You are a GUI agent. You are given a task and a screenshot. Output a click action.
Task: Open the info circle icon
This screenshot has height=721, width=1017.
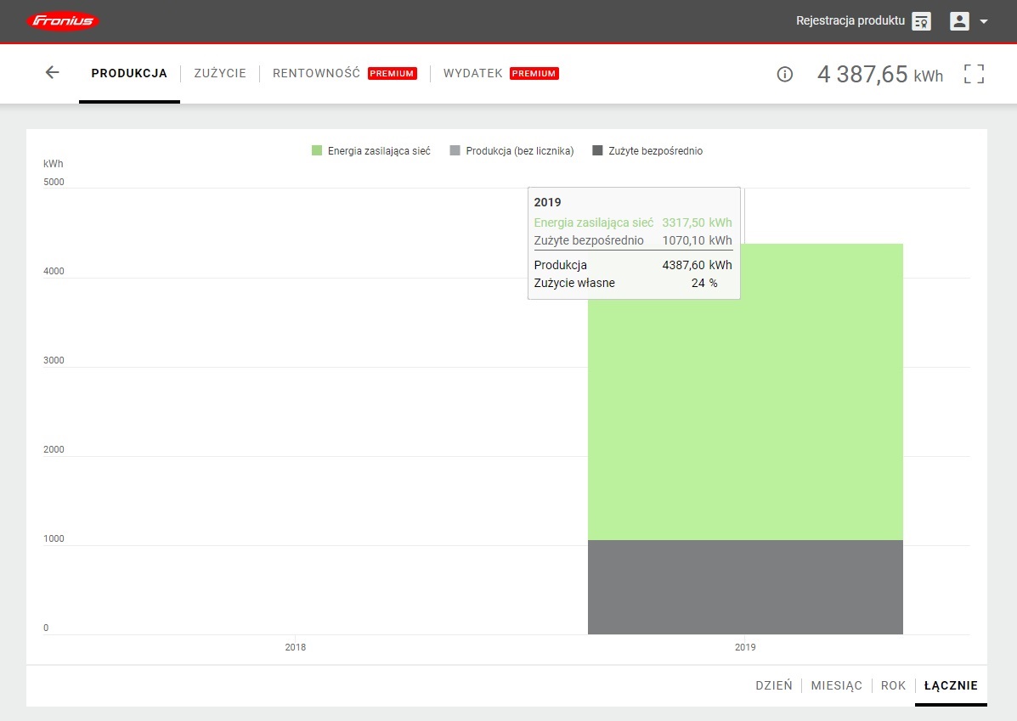pyautogui.click(x=785, y=74)
